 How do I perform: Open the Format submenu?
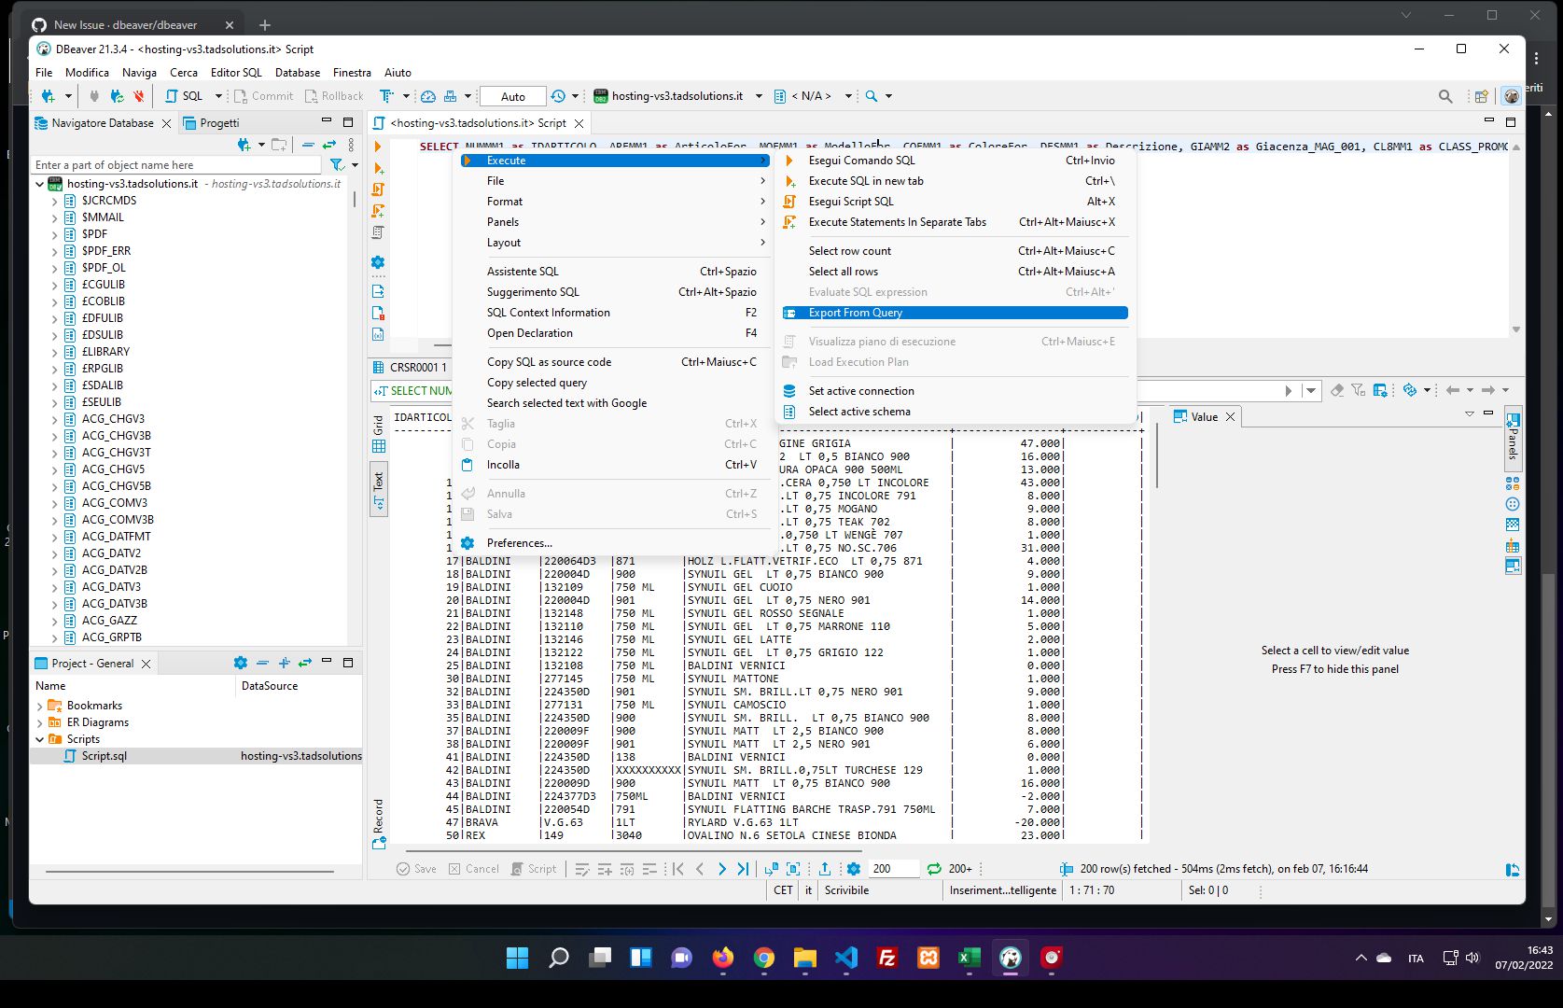615,202
